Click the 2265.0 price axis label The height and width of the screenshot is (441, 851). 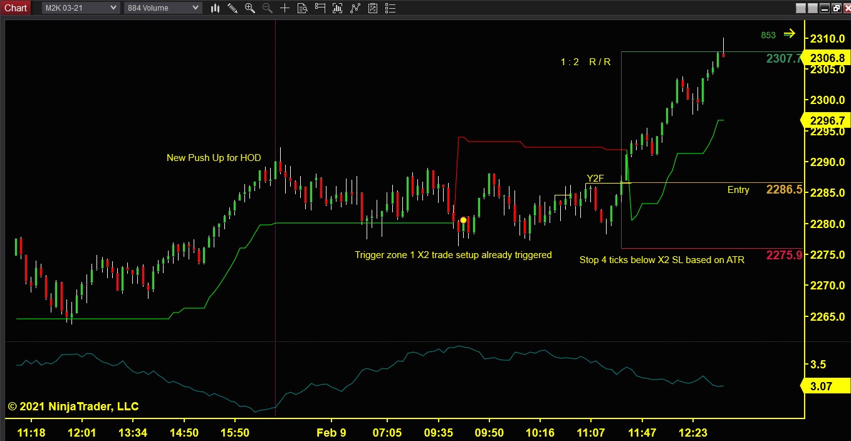coord(827,317)
